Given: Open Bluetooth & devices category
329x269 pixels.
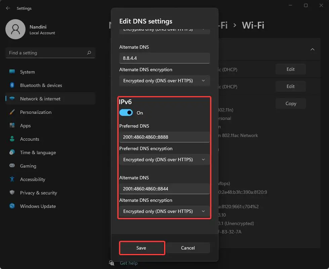Looking at the screenshot, I should coord(50,85).
